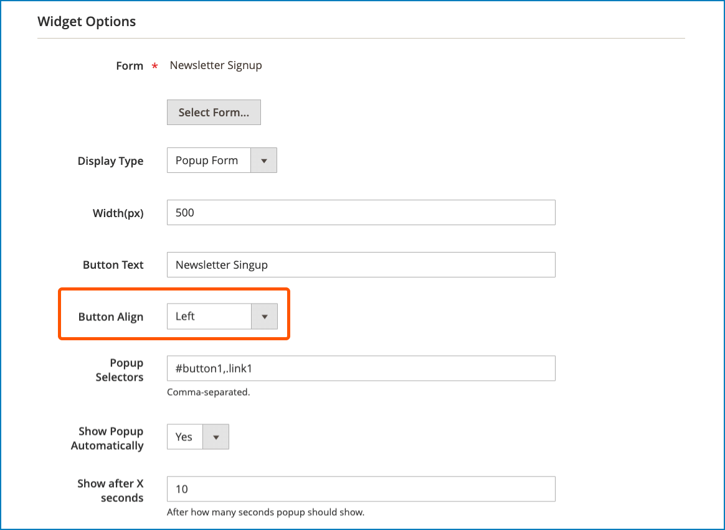Screen dimensions: 725x530
Task: Expand the Show Popup Automatically dropdown
Action: (x=216, y=437)
